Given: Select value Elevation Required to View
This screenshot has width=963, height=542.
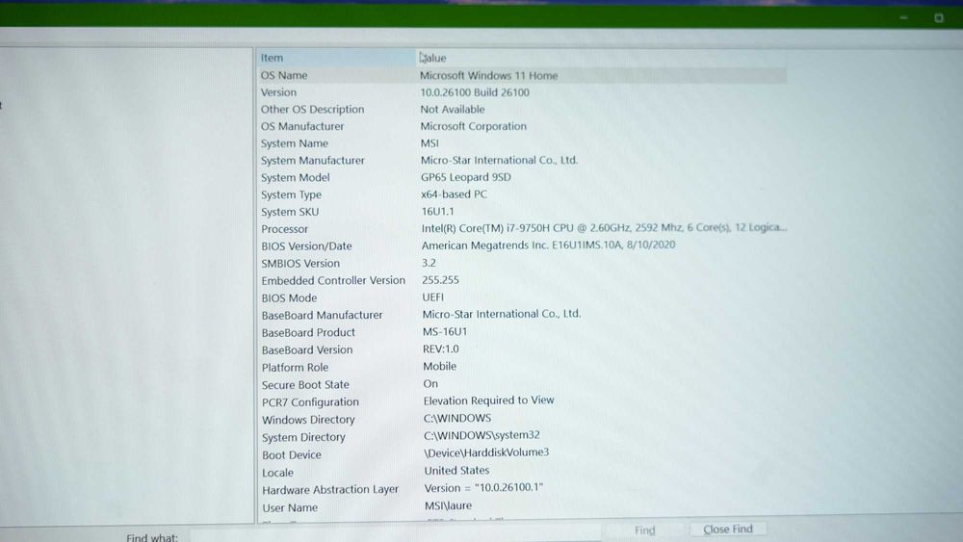Looking at the screenshot, I should [x=489, y=400].
